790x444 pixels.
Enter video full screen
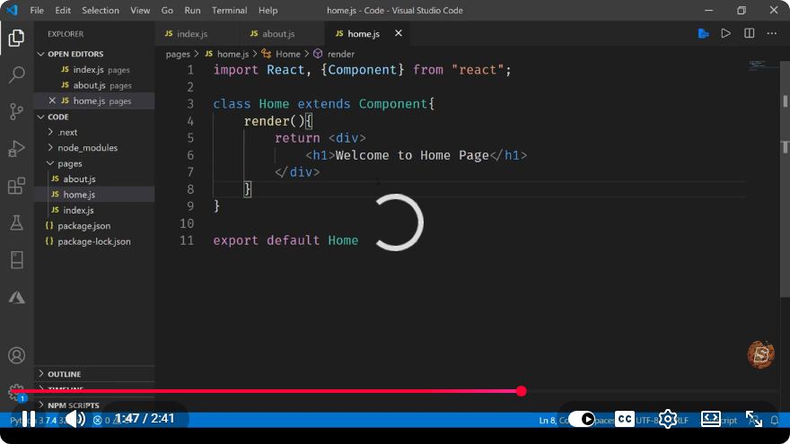pyautogui.click(x=754, y=419)
